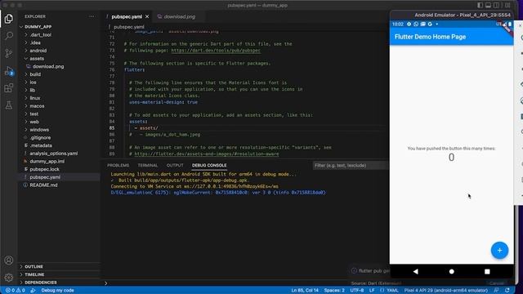Viewport: 523px width, 294px height.
Task: Expand the .idea folder
Action: tap(35, 42)
